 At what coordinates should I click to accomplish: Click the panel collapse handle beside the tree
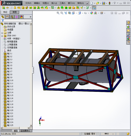coord(33,70)
